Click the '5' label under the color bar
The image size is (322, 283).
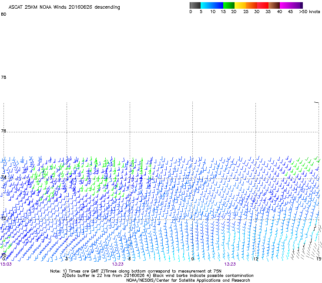201,12
